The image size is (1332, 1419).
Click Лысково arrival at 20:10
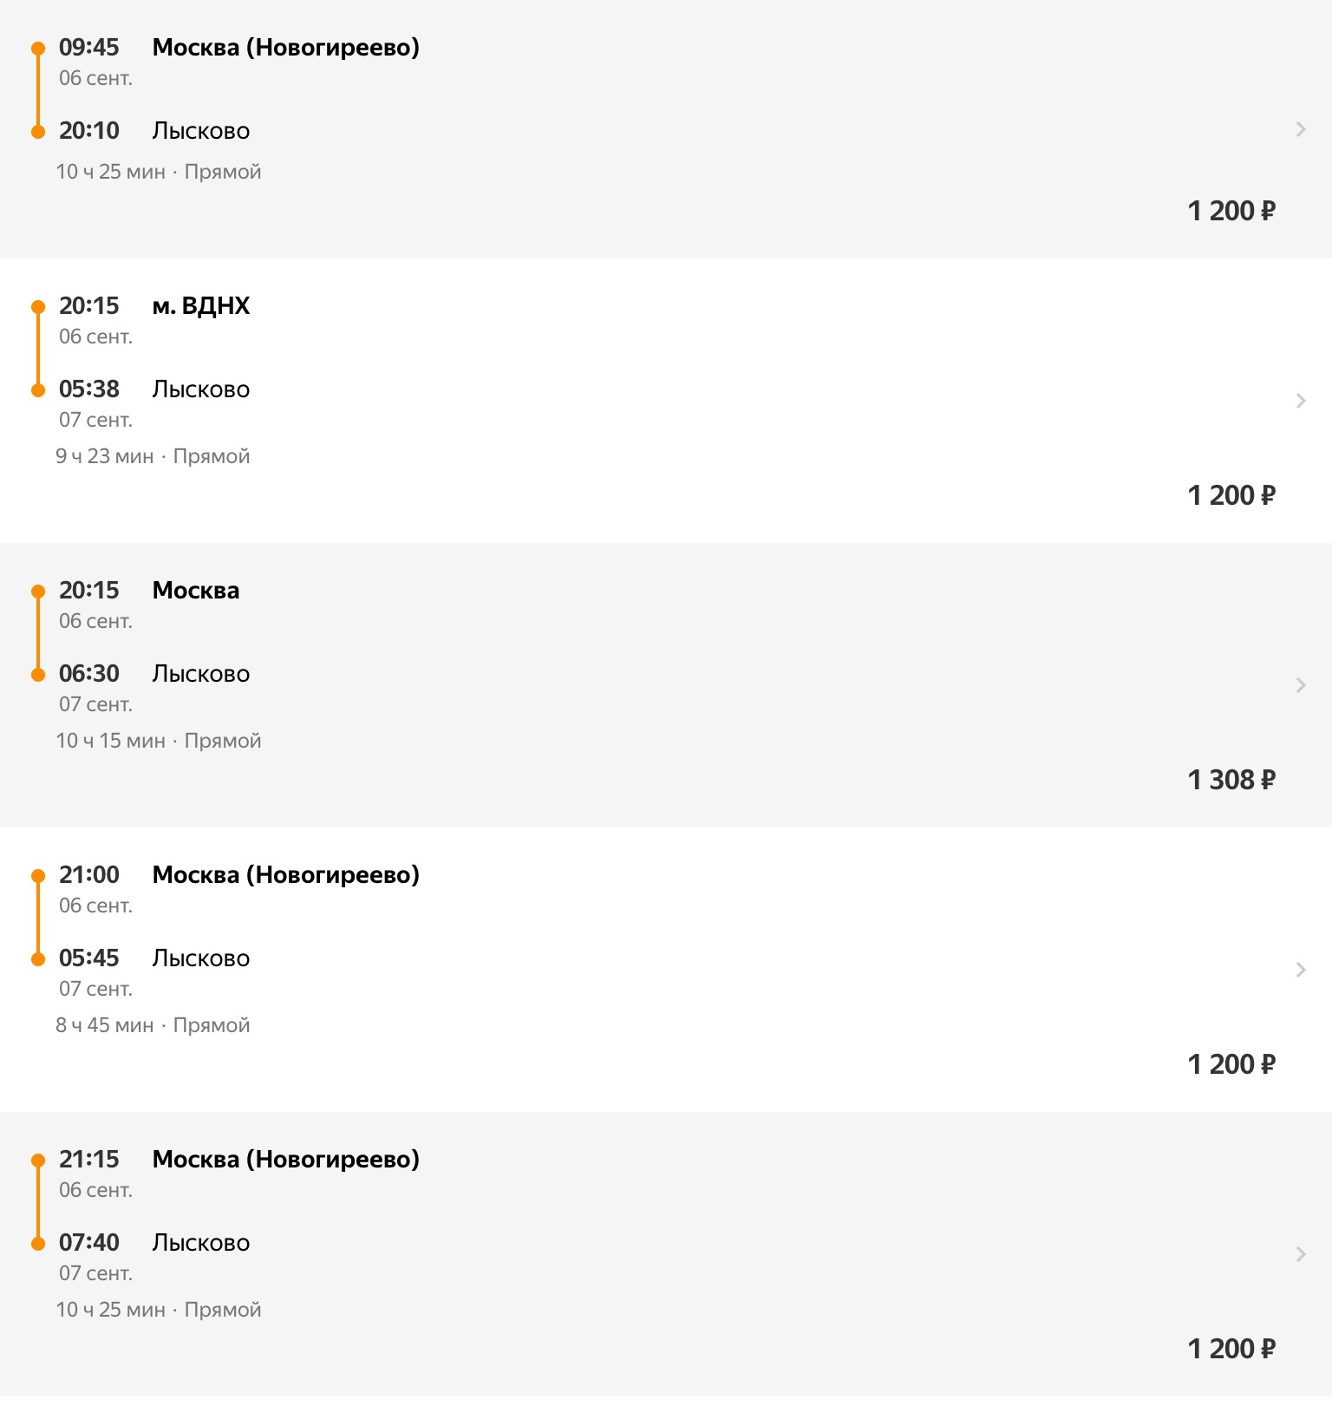(200, 131)
